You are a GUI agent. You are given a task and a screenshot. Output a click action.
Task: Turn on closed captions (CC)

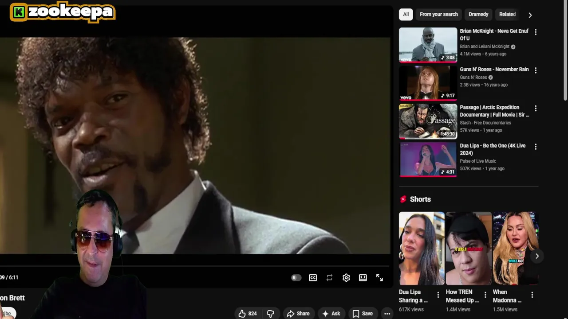click(313, 278)
